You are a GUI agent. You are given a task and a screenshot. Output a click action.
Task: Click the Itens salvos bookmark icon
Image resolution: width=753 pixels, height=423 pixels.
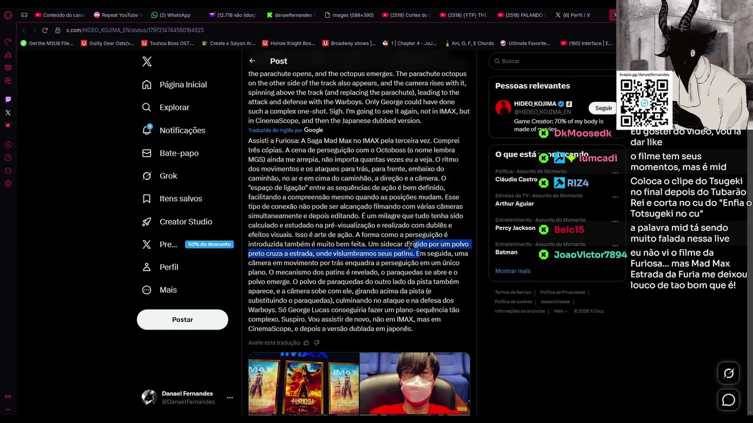[146, 199]
